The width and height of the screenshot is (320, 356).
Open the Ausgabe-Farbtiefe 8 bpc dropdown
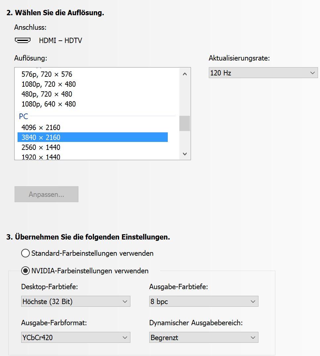204,301
